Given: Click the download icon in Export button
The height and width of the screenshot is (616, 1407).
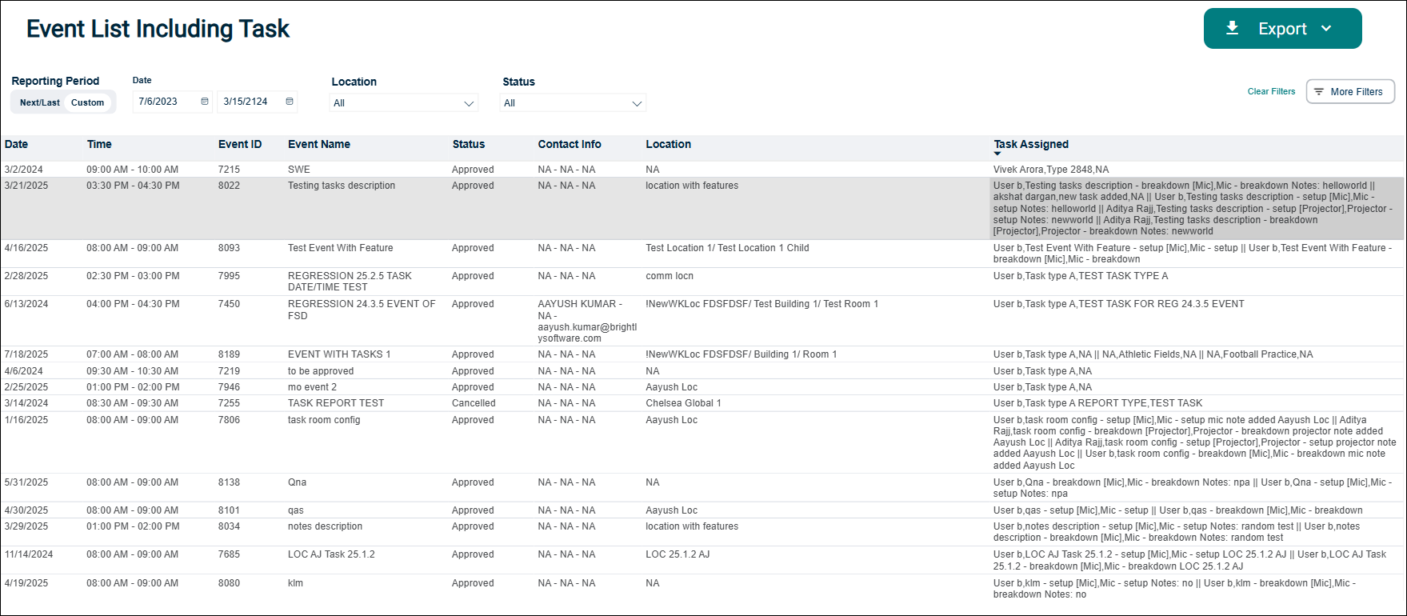Looking at the screenshot, I should (x=1233, y=28).
